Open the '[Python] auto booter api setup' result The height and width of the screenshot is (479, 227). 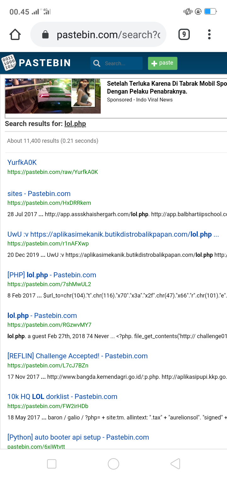point(78,437)
